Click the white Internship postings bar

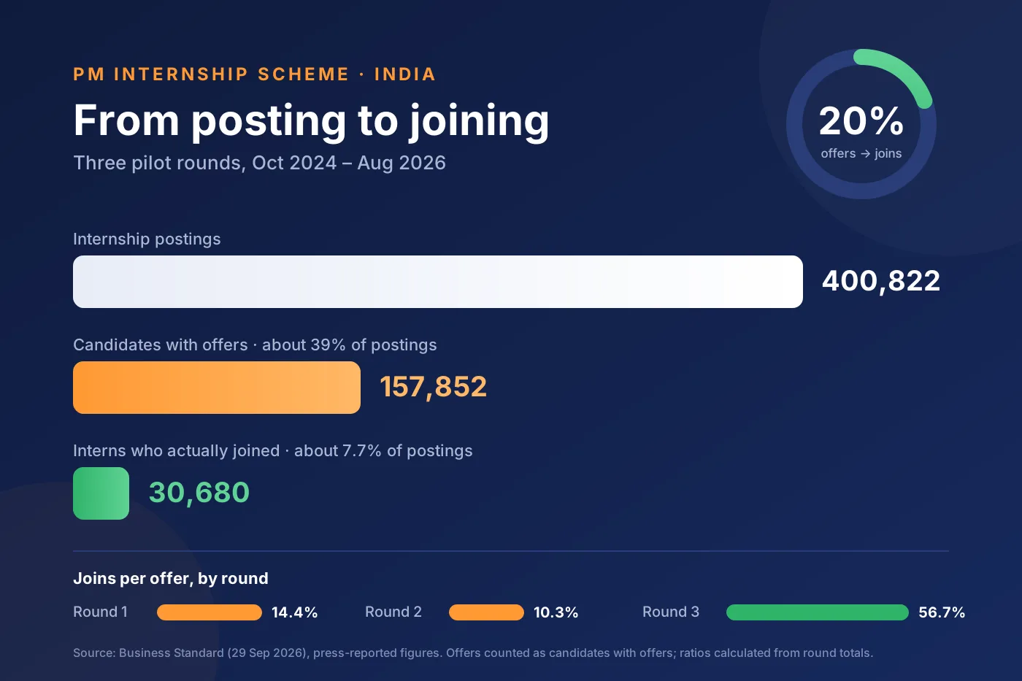[x=438, y=282]
